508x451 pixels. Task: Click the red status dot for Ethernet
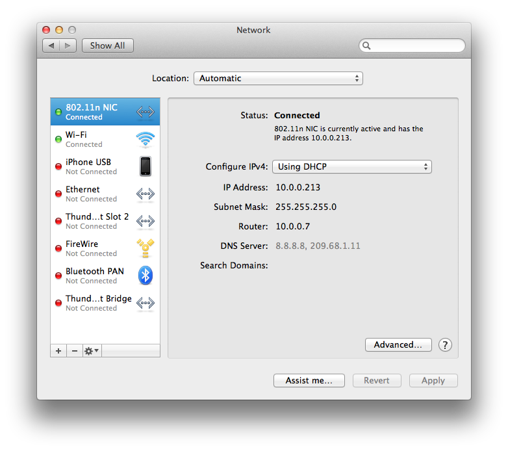58,194
